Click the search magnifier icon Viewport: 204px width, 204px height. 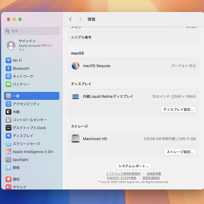point(8,31)
